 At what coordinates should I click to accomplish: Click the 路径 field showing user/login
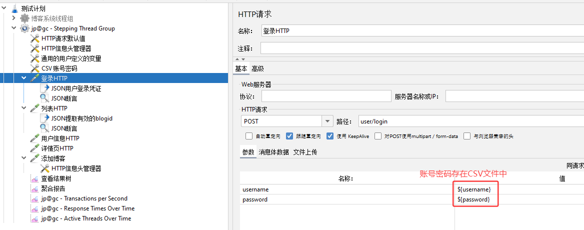[471, 121]
